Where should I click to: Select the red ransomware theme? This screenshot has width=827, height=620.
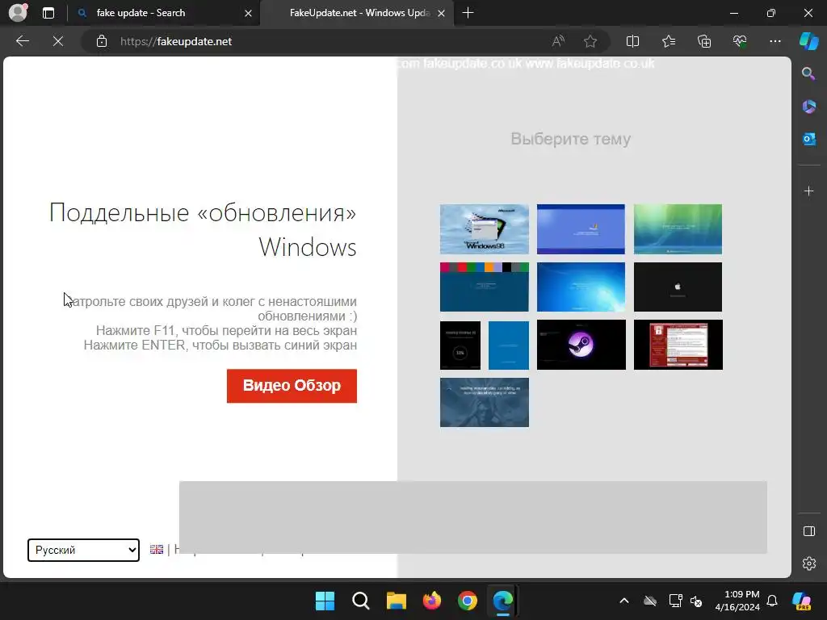(678, 345)
